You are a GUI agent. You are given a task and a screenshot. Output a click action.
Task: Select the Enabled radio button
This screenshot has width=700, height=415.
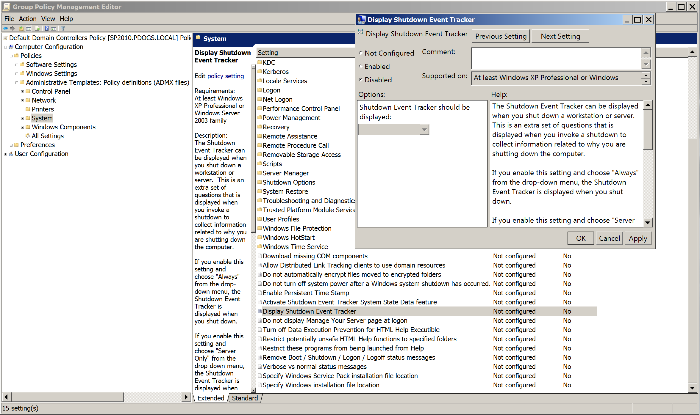coord(361,67)
